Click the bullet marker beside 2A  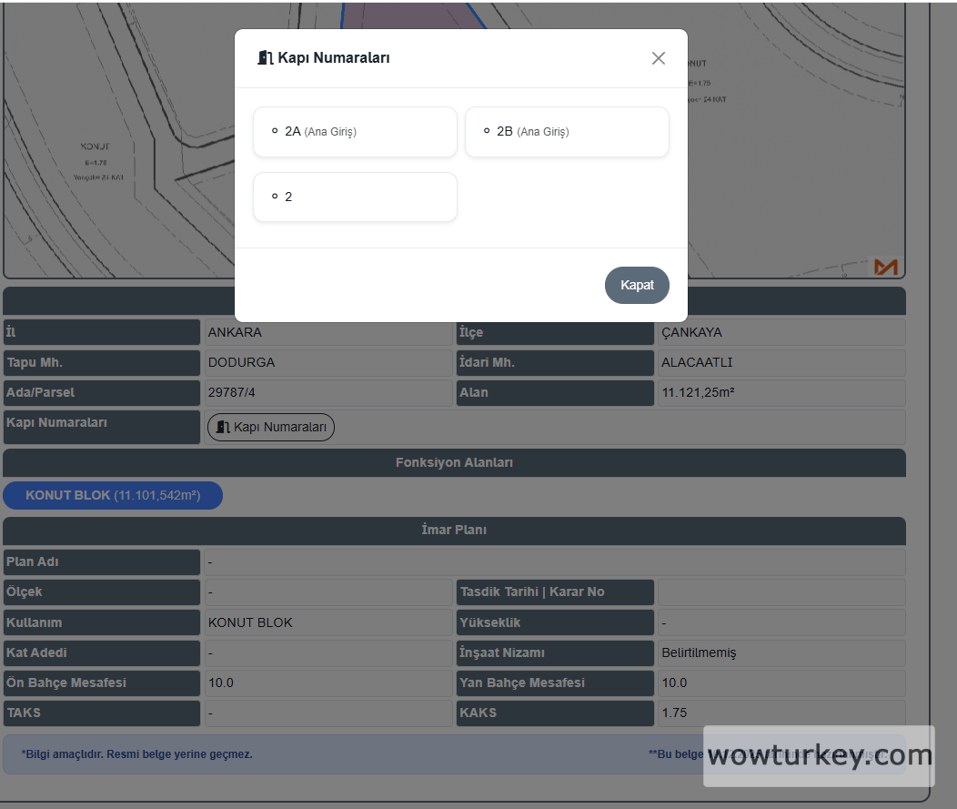click(x=275, y=131)
